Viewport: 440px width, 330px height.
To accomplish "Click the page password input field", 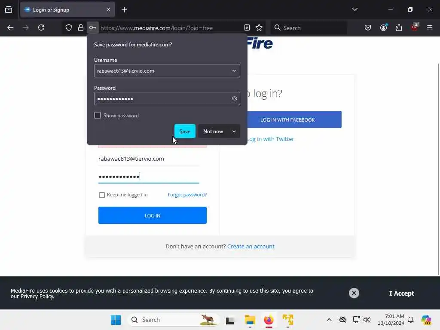I will point(149,177).
